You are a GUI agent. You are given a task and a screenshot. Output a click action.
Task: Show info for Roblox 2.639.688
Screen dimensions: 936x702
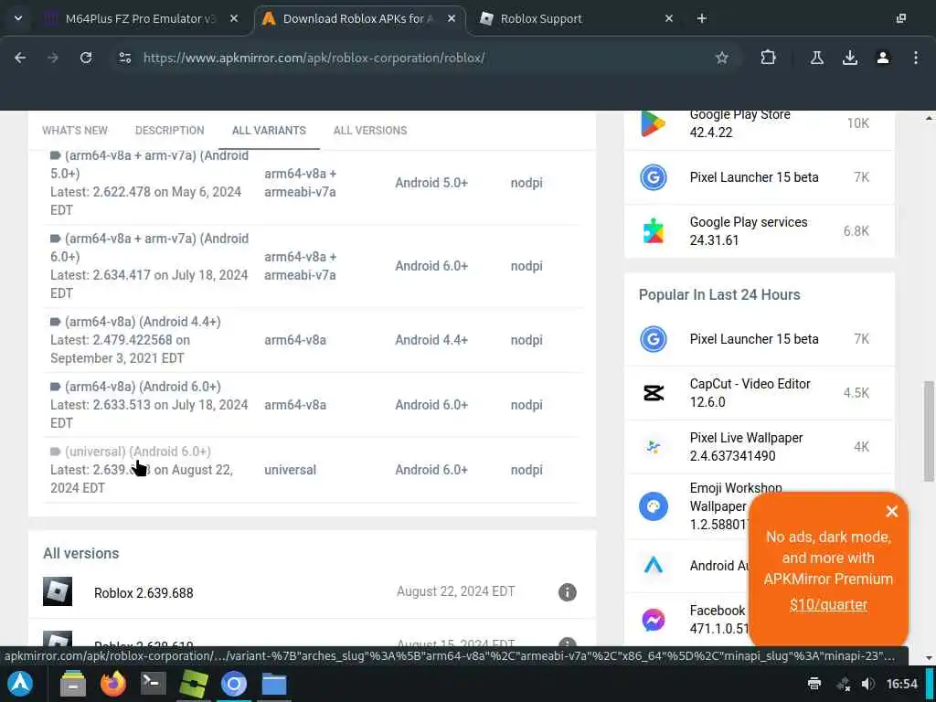point(567,592)
